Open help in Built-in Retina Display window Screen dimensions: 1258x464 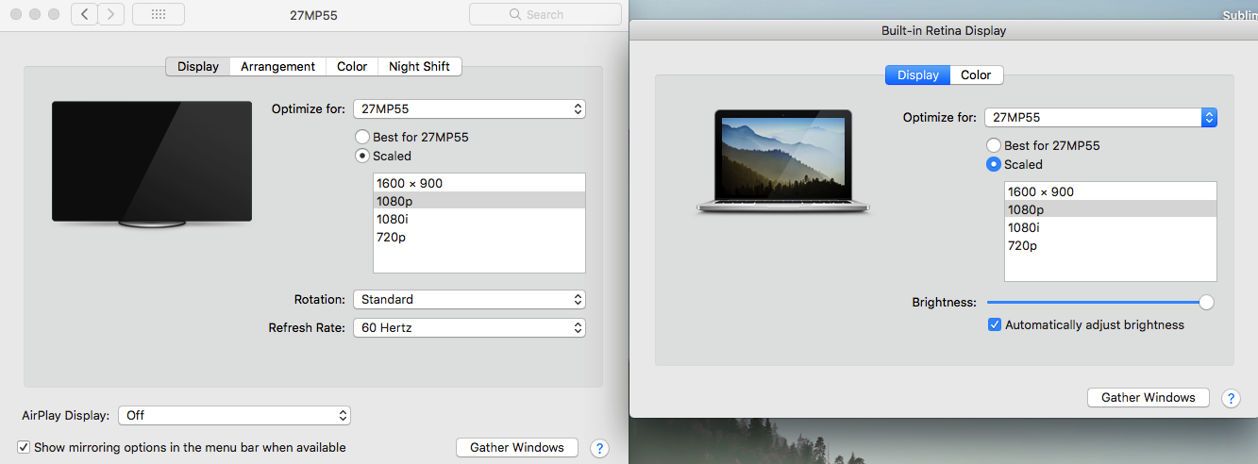(x=1231, y=398)
